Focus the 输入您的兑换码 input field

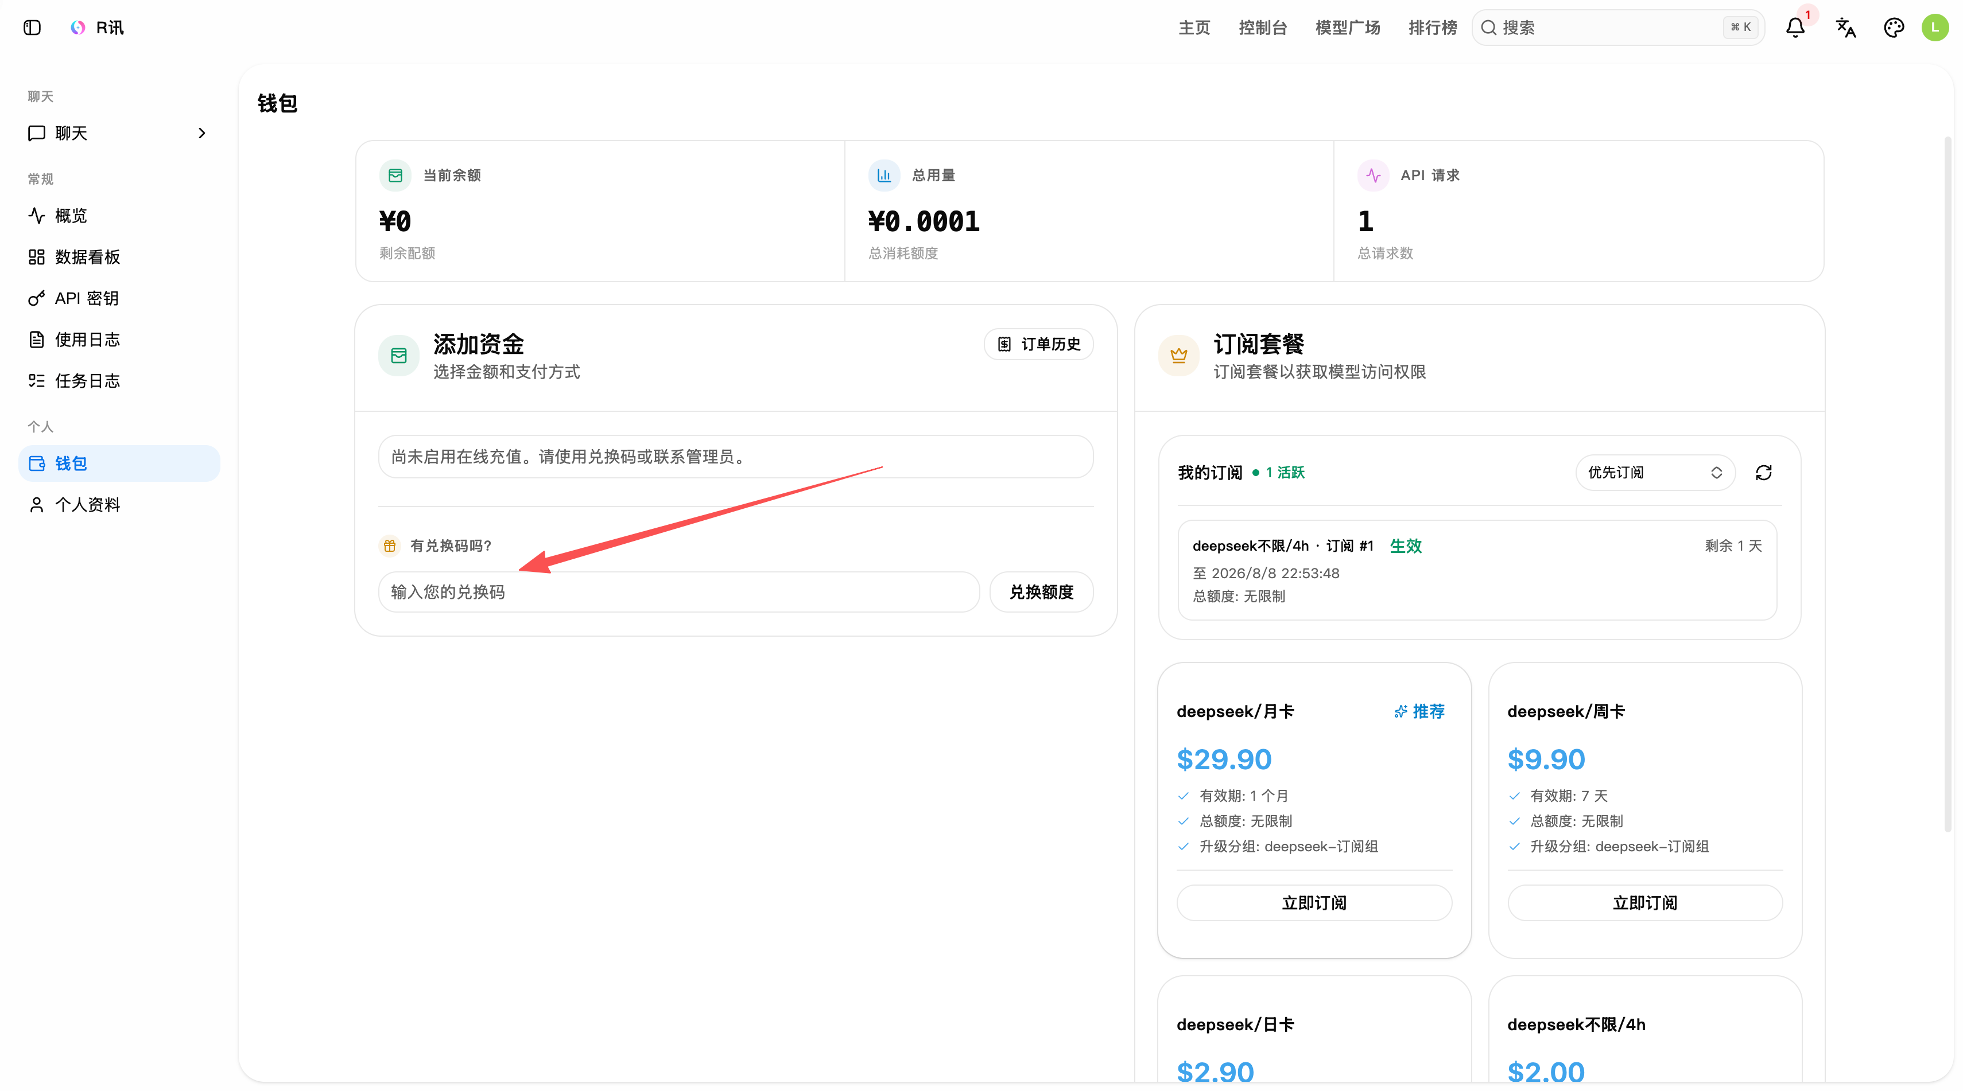[678, 591]
